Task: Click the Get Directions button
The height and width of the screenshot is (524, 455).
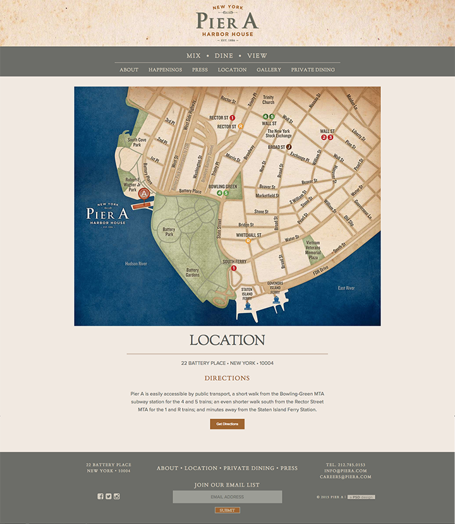Action: (x=227, y=424)
